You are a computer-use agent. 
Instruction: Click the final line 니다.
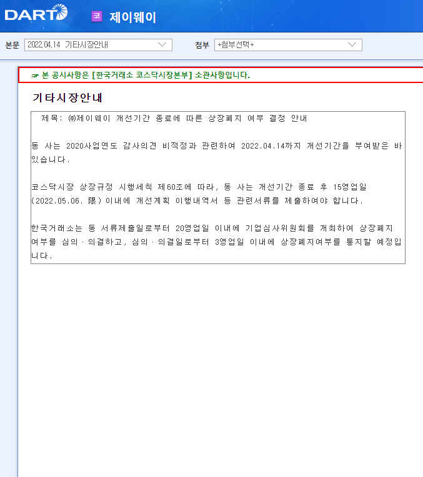pyautogui.click(x=42, y=255)
